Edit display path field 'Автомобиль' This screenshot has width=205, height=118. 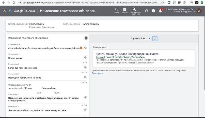tap(51, 88)
